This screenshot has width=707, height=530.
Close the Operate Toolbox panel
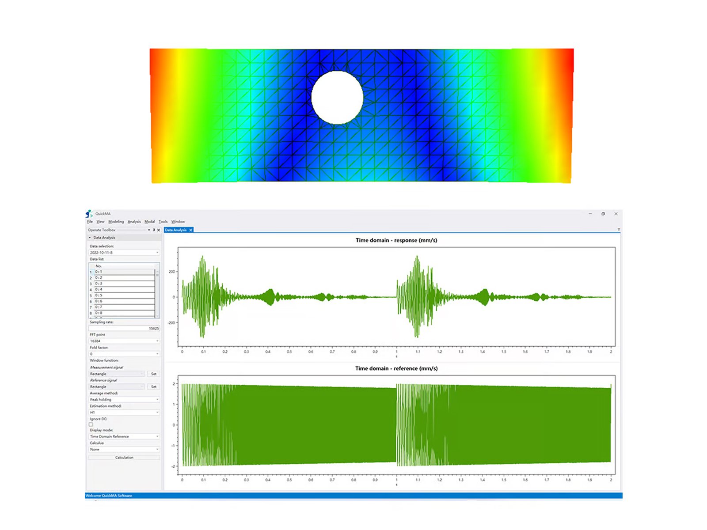coord(159,230)
